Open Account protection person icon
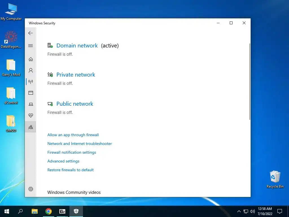Screen dimensions: 289x217 (31, 70)
